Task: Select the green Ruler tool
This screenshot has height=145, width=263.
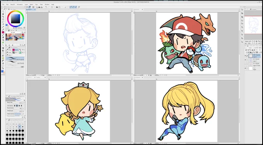Action: coord(3,58)
